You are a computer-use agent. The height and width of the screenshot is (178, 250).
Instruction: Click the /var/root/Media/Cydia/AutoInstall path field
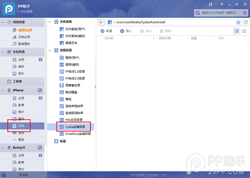point(175,22)
